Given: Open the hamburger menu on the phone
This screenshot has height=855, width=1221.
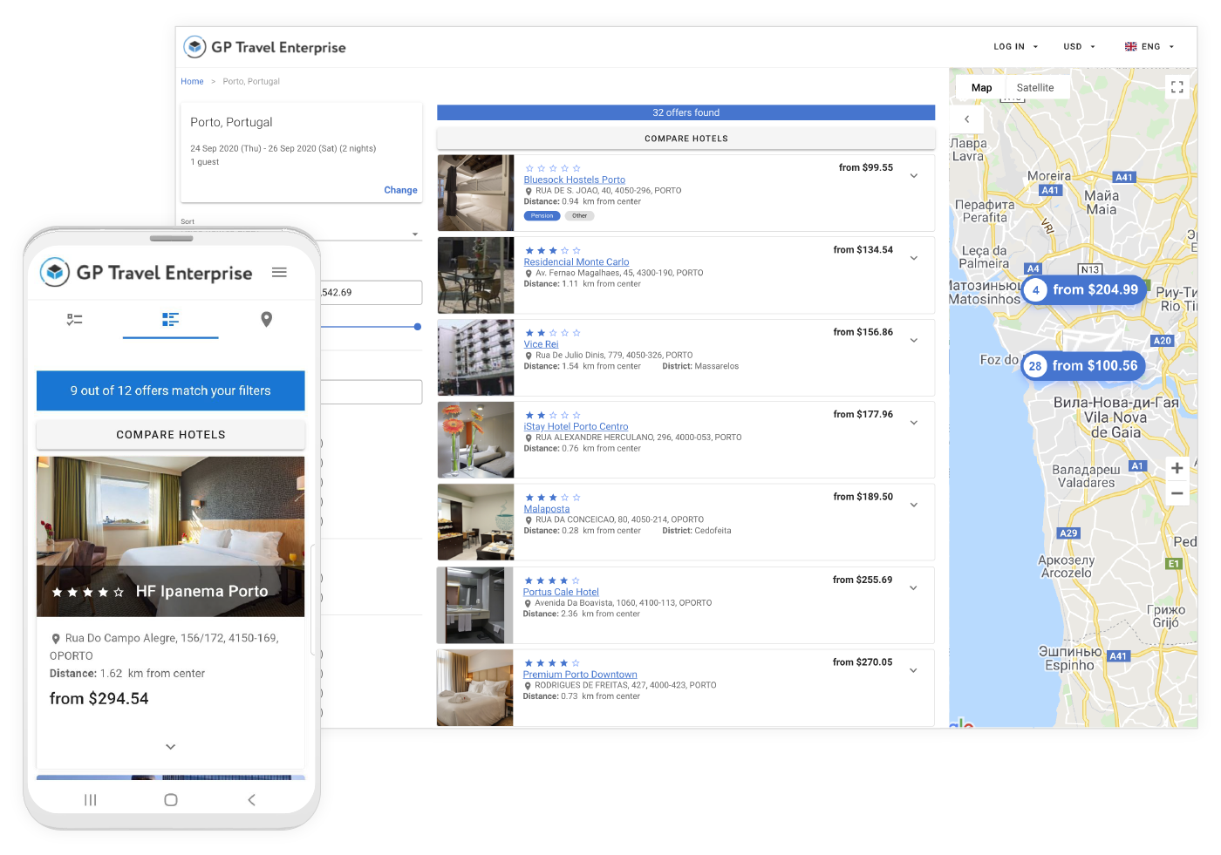Looking at the screenshot, I should pos(279,273).
